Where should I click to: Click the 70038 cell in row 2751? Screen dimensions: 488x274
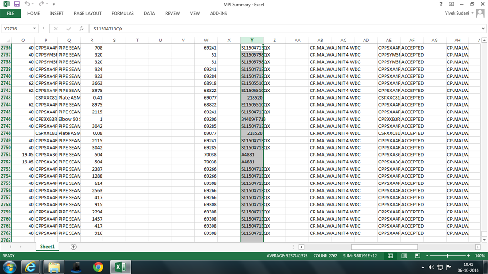pos(206,155)
